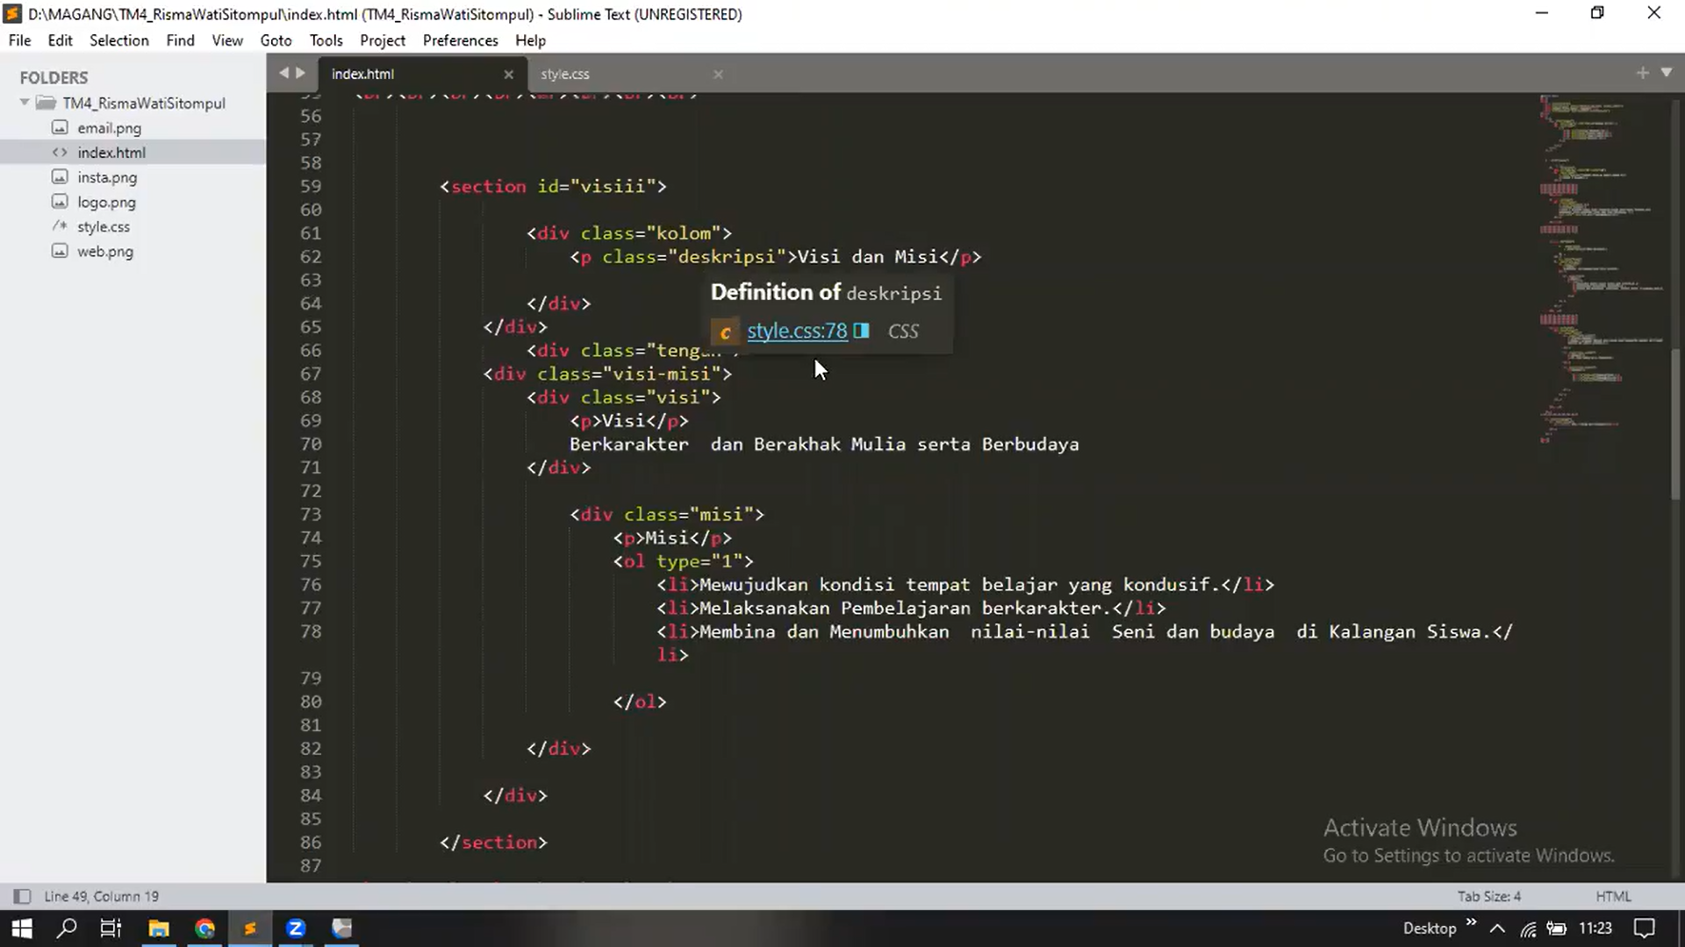This screenshot has height=947, width=1685.
Task: Select style.css file in sidebar
Action: 104,226
